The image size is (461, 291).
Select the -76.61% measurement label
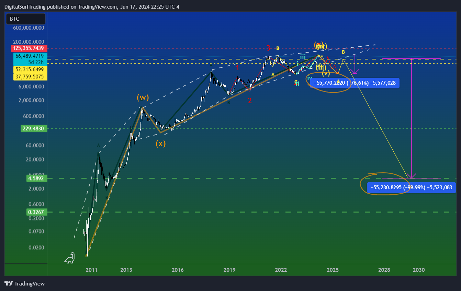(x=355, y=83)
